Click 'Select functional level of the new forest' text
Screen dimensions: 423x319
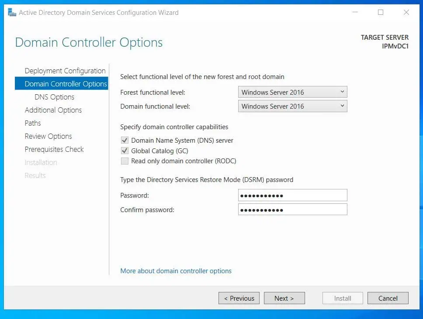coord(202,77)
